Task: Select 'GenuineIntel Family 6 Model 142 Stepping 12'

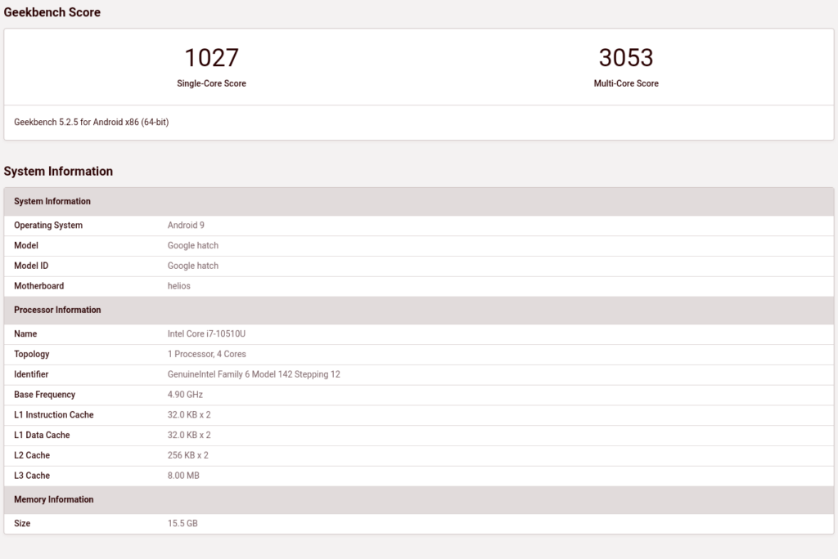Action: (254, 375)
